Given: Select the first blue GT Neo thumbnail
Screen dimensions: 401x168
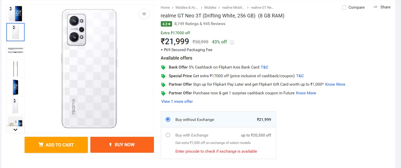Looking at the screenshot, I should [x=15, y=14].
